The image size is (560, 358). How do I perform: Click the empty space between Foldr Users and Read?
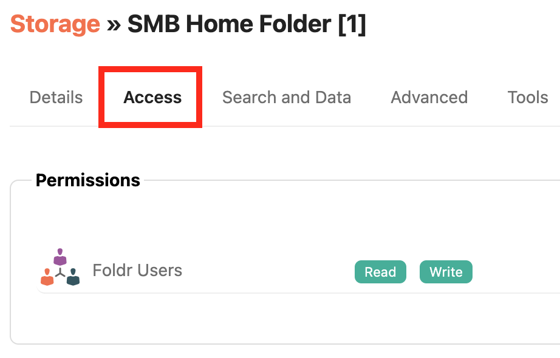click(267, 271)
